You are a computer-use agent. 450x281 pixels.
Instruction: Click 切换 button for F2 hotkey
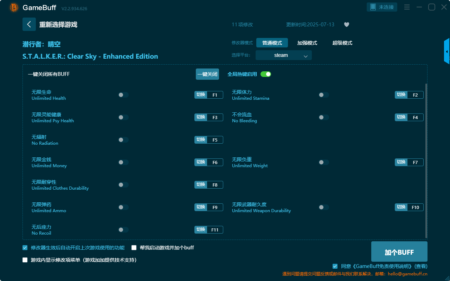click(401, 95)
